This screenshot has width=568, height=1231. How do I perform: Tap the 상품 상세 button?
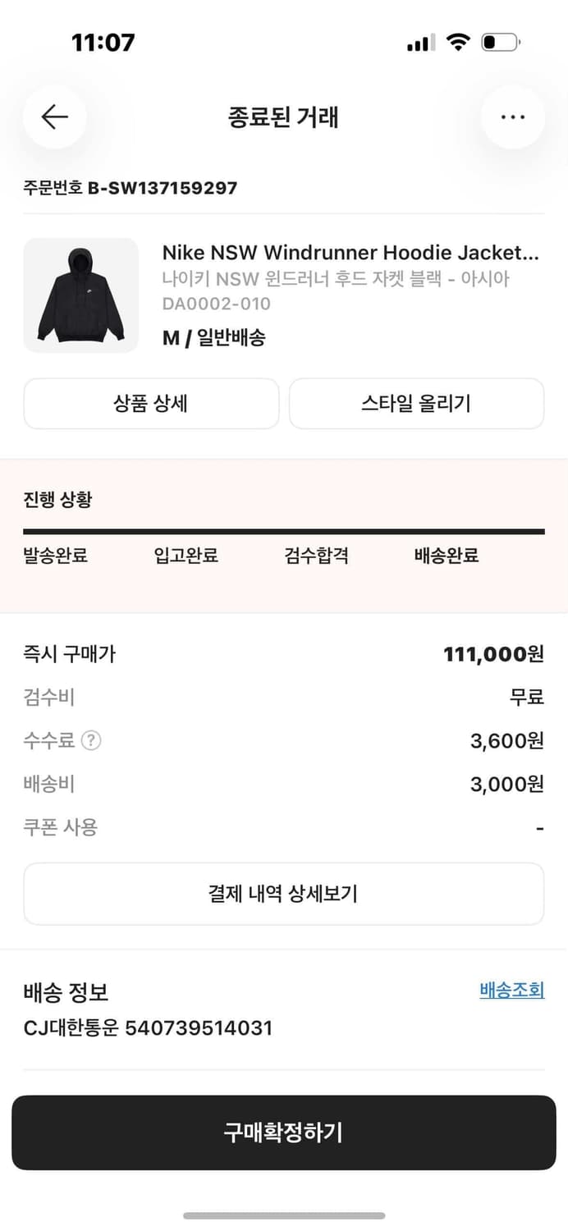click(151, 404)
